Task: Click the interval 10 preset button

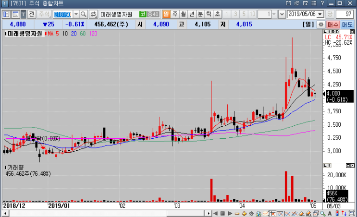Action: pyautogui.click(x=252, y=14)
